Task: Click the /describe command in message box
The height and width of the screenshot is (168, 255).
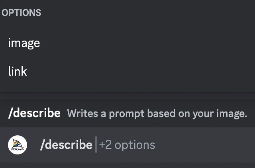Action: [66, 145]
